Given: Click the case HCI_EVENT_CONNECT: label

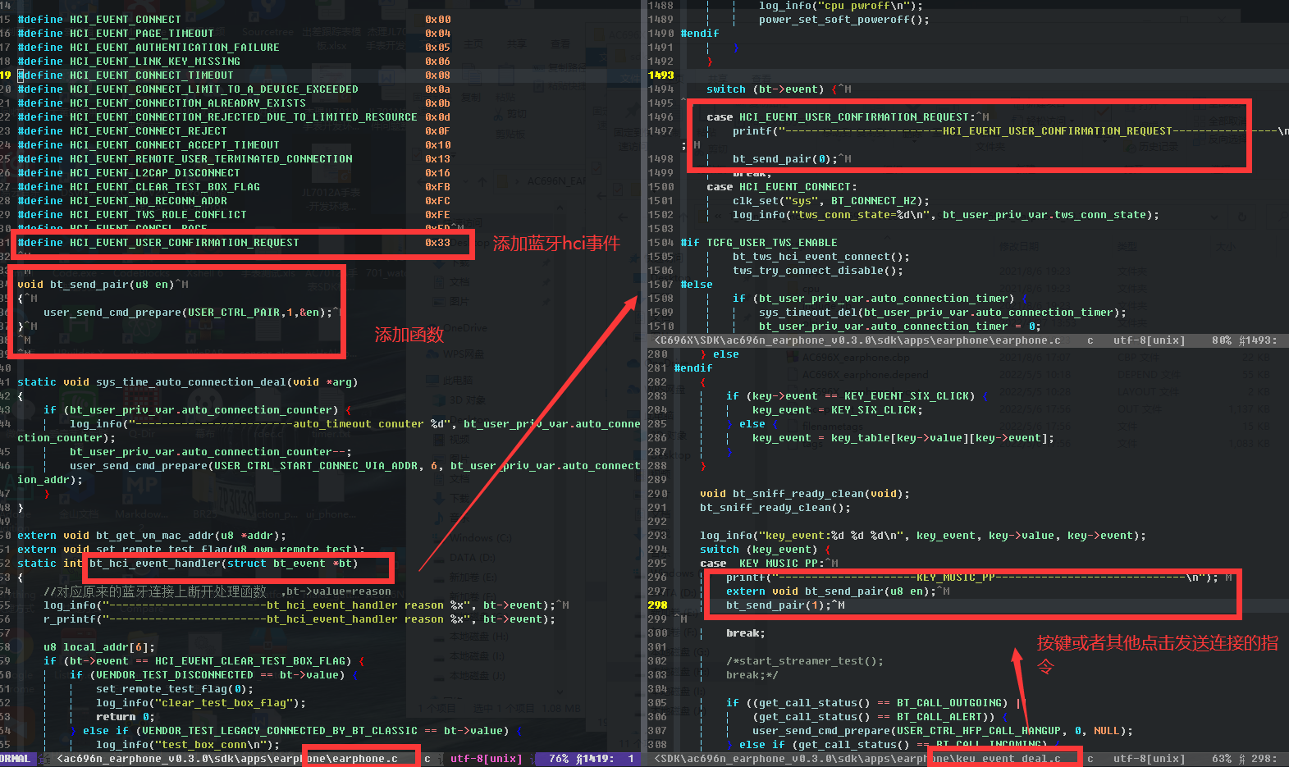Looking at the screenshot, I should tap(782, 187).
